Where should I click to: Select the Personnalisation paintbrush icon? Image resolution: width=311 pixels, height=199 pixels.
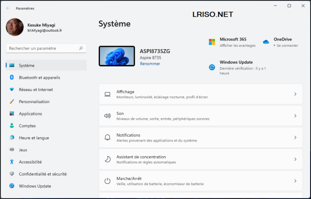tap(12, 102)
